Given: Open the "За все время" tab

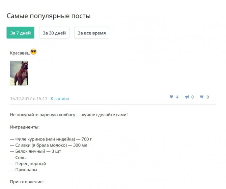Looking at the screenshot, I should (92, 33).
